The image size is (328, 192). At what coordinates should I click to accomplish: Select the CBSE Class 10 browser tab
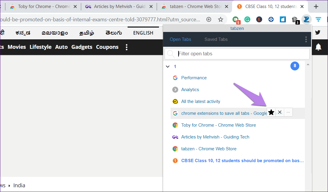(x=270, y=7)
